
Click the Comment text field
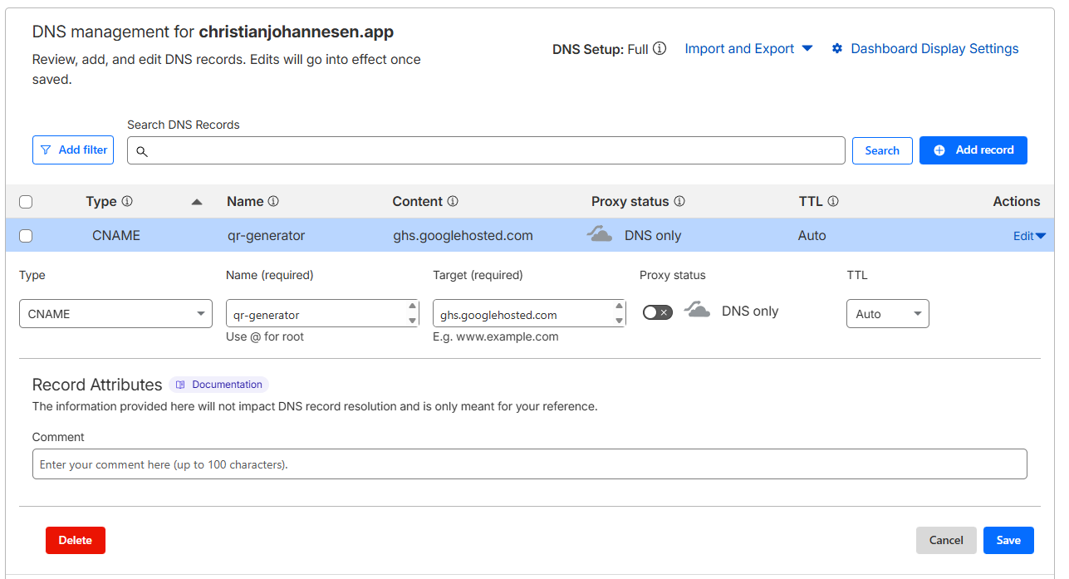coord(529,464)
